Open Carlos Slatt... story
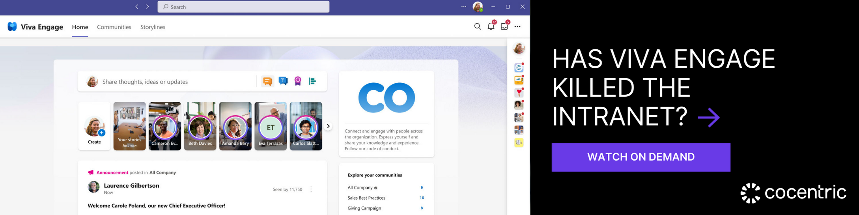 tap(306, 126)
